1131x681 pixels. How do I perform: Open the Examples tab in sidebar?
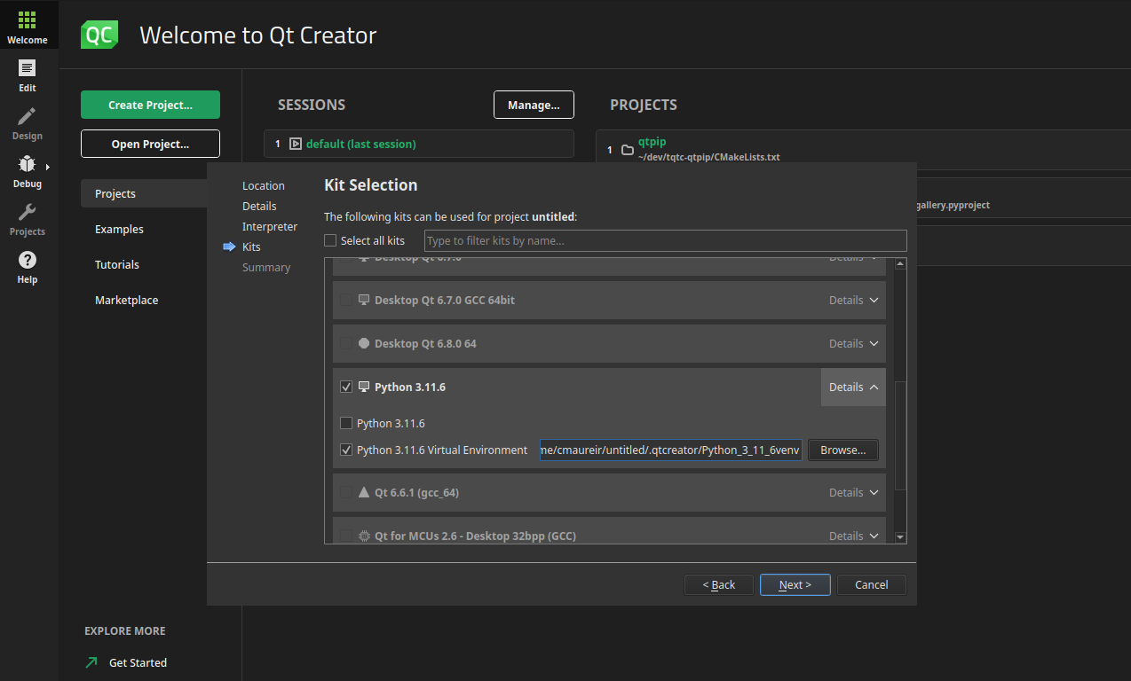pyautogui.click(x=119, y=230)
